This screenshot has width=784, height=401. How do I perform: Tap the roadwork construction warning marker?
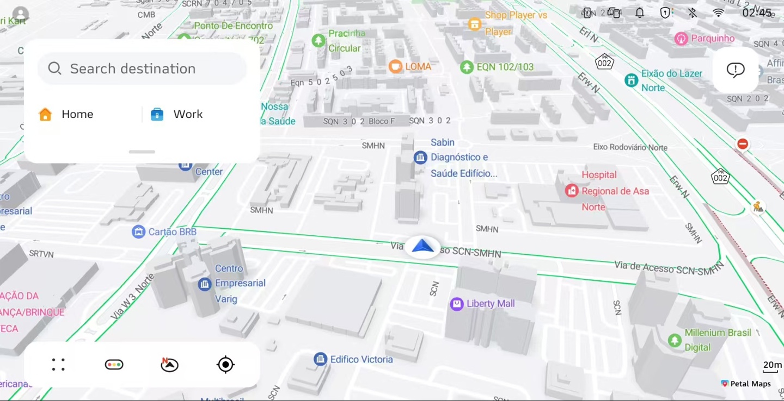tap(757, 206)
